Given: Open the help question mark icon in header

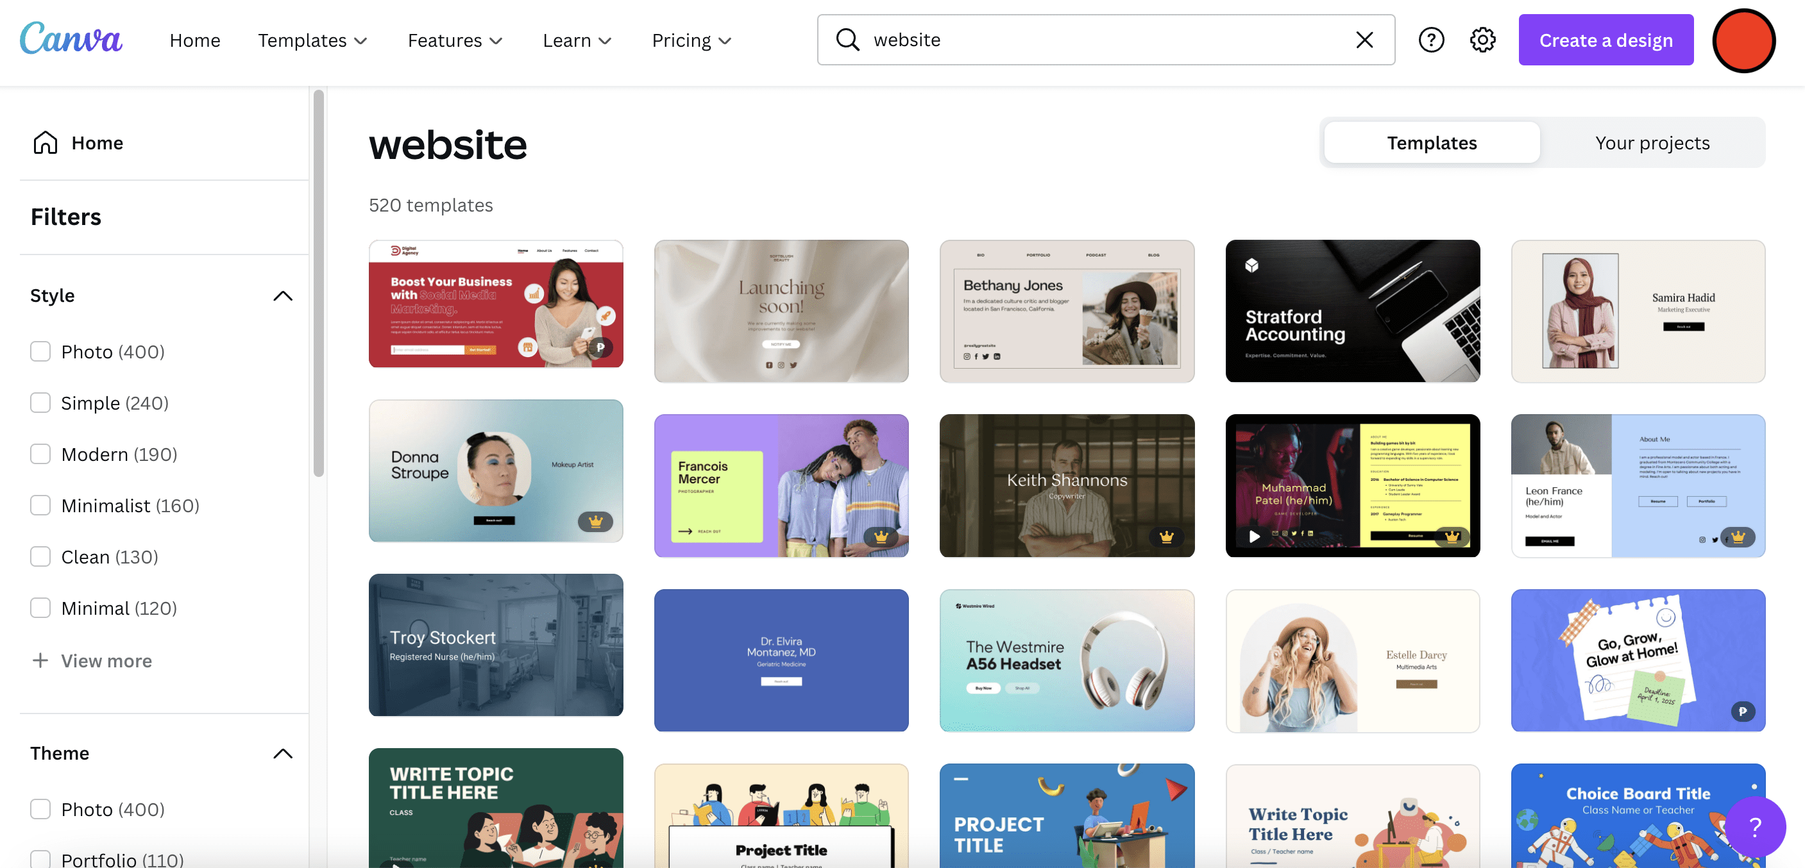Looking at the screenshot, I should click(x=1431, y=40).
